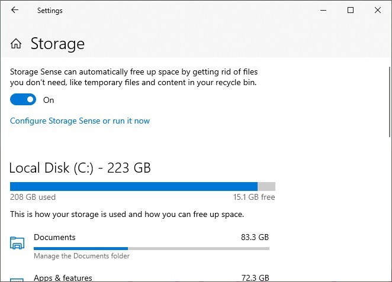Minimize the Settings window
Image resolution: width=392 pixels, height=282 pixels.
click(323, 10)
